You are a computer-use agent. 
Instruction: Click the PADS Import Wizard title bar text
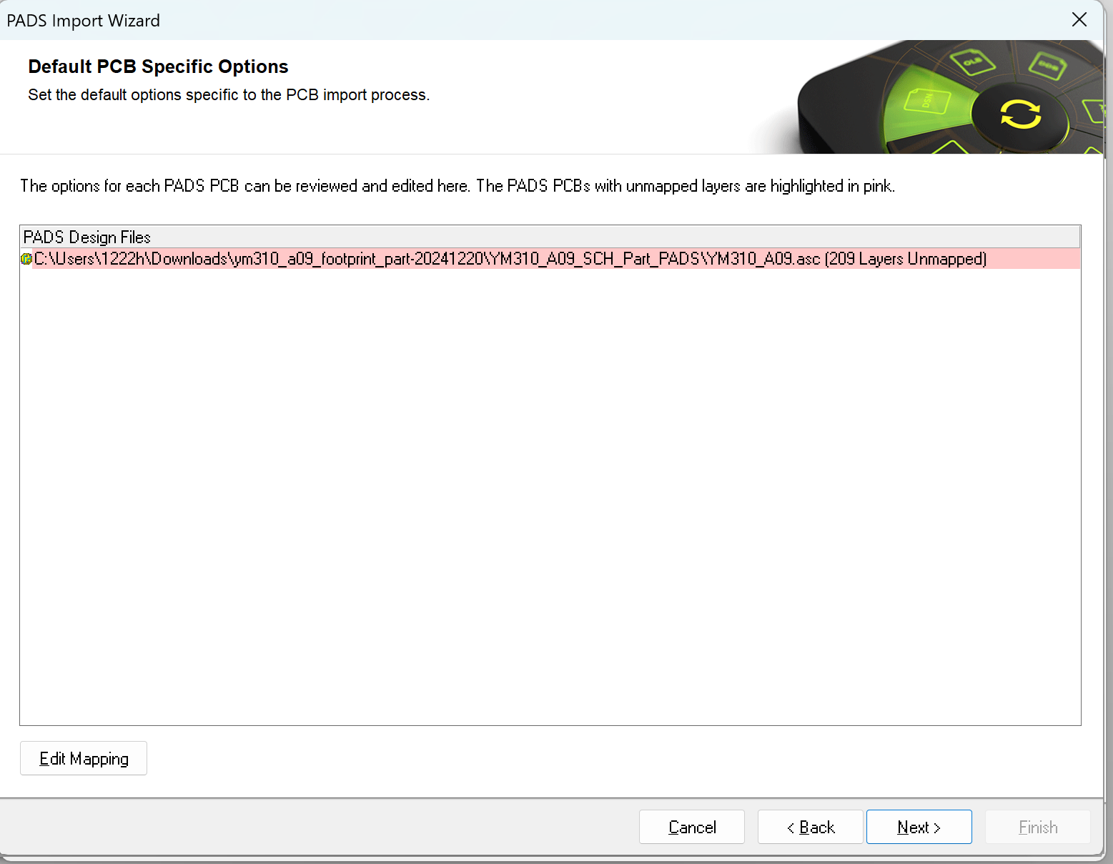pos(84,20)
